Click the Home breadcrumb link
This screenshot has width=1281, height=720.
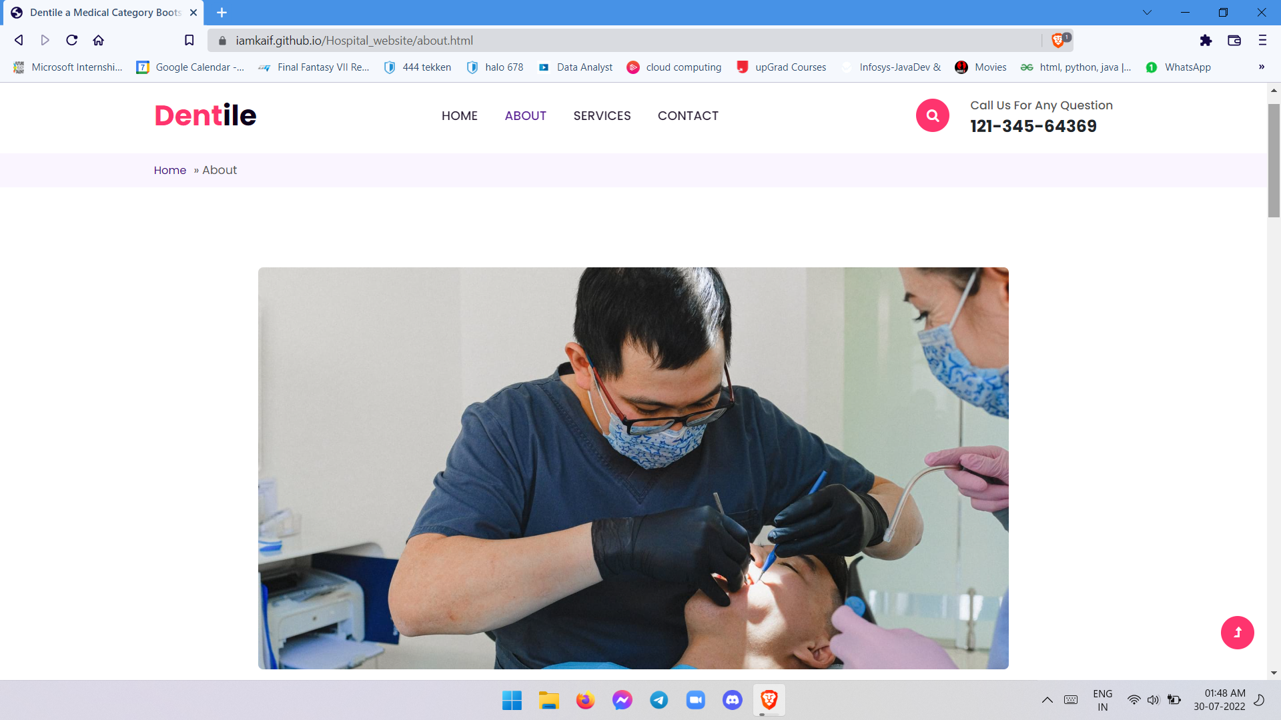coord(169,170)
